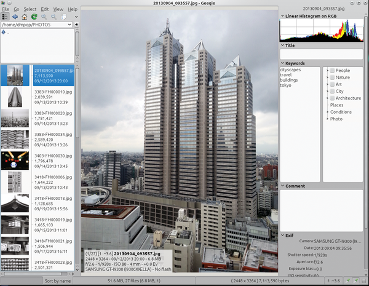Tick the Architecture keyword checkbox

coord(332,98)
